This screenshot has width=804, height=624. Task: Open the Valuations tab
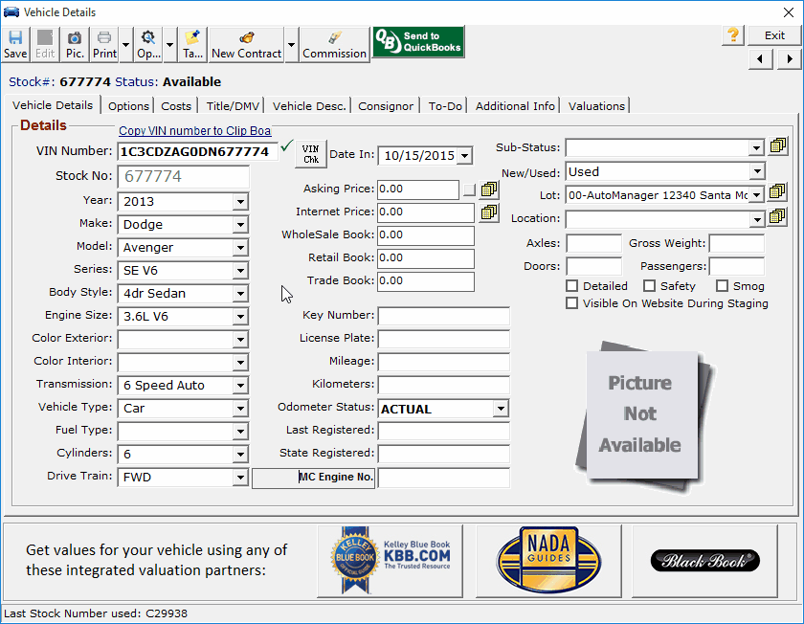(x=596, y=106)
